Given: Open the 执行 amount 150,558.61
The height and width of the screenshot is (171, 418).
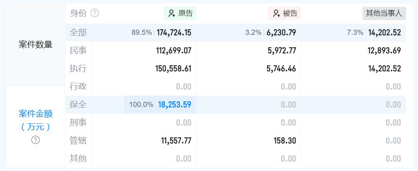Looking at the screenshot, I should tap(173, 68).
